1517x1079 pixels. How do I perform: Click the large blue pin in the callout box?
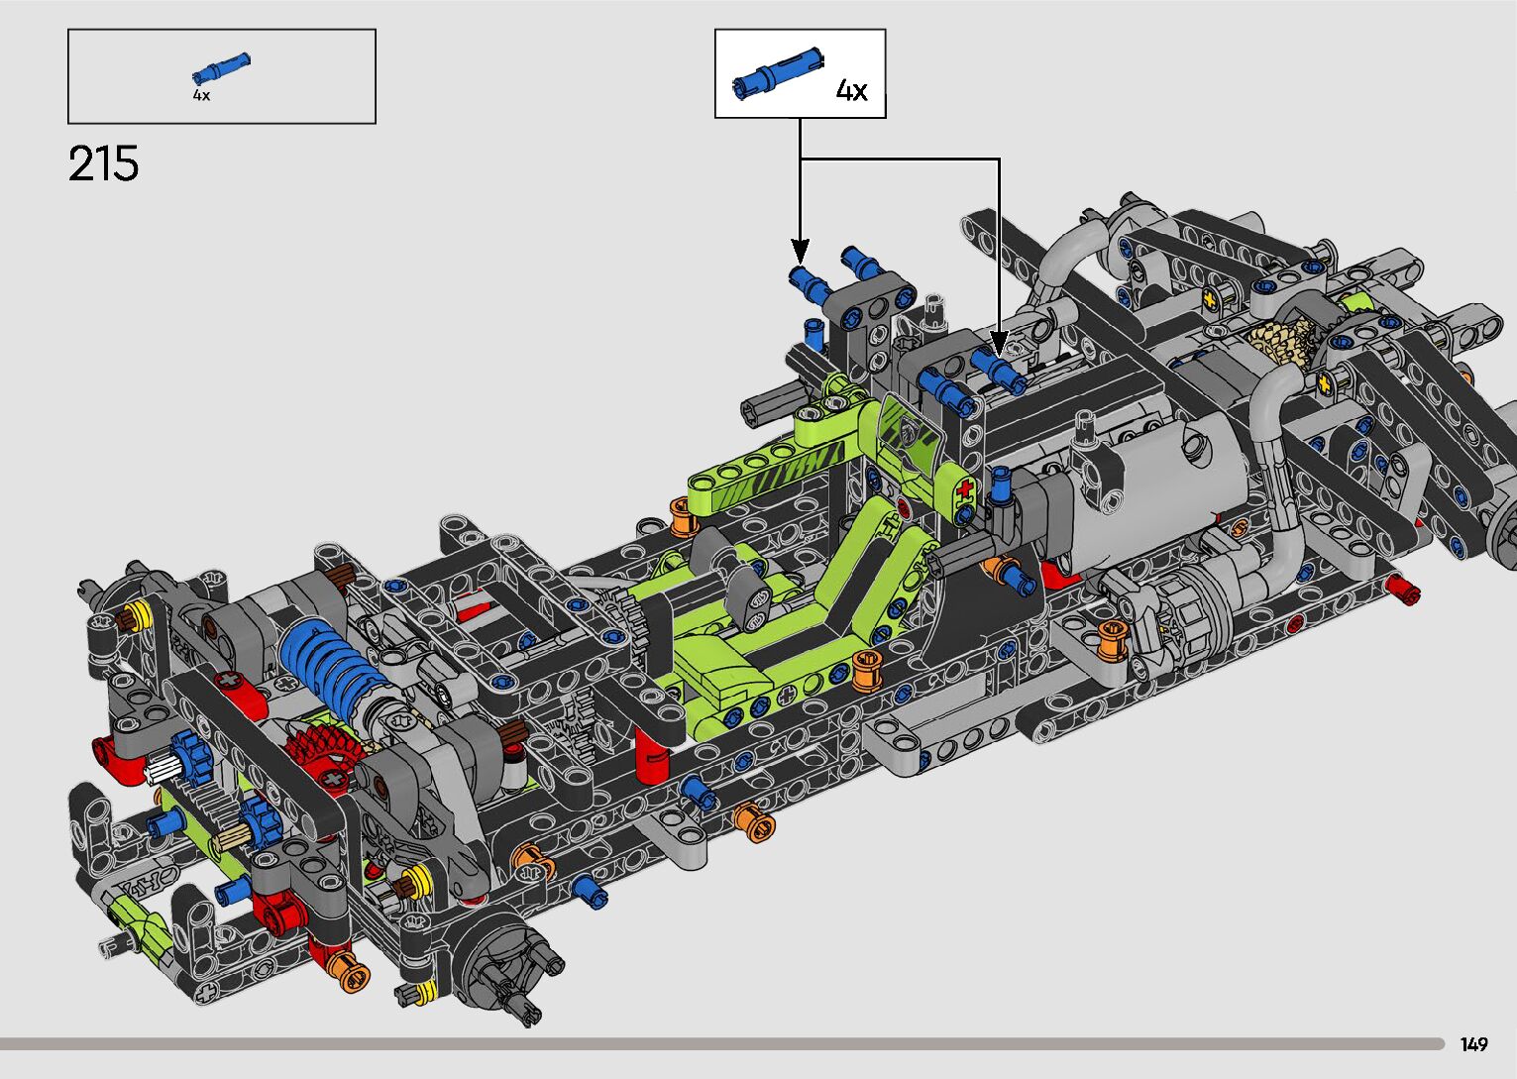778,71
